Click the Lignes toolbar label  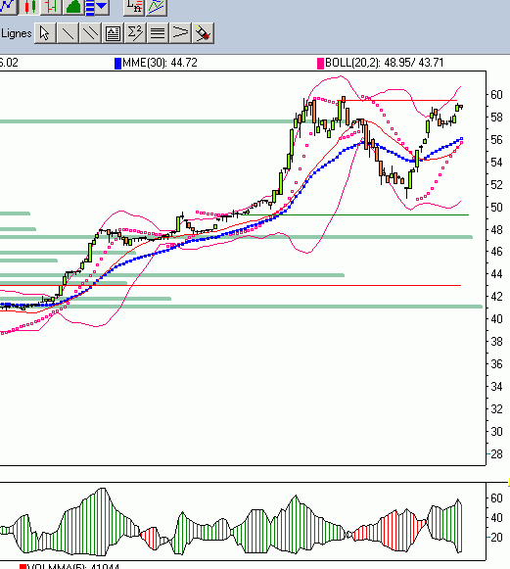(x=17, y=33)
